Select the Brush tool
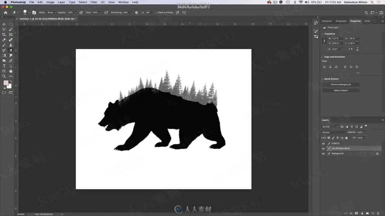Screen dimensions: 385x216 click(x=4, y=45)
